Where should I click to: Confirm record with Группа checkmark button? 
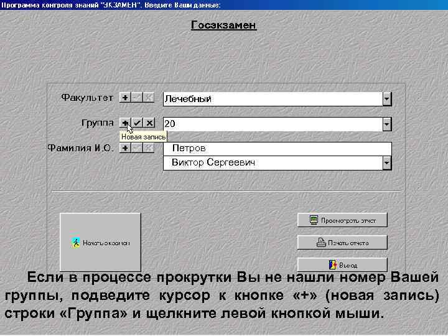click(138, 123)
